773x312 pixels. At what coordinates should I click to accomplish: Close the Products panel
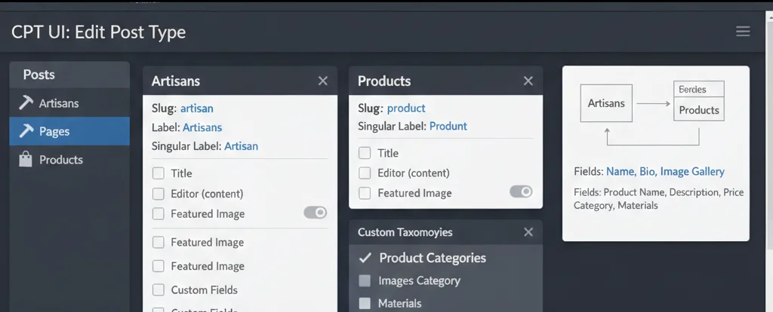point(528,81)
